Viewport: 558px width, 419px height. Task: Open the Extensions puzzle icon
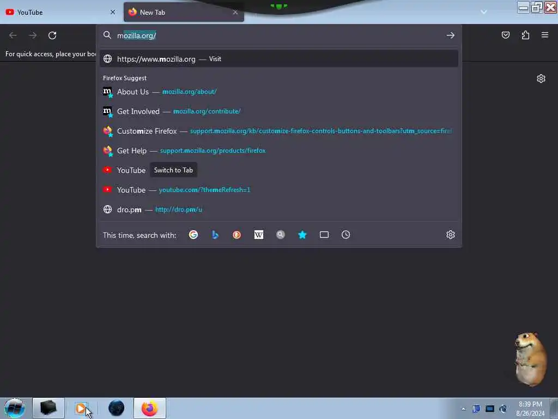coord(525,35)
